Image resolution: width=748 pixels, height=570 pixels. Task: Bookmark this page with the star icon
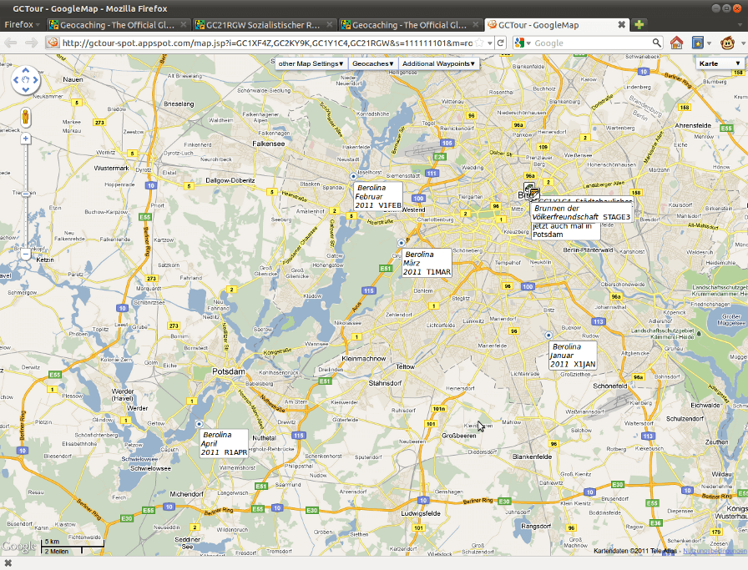(x=480, y=43)
